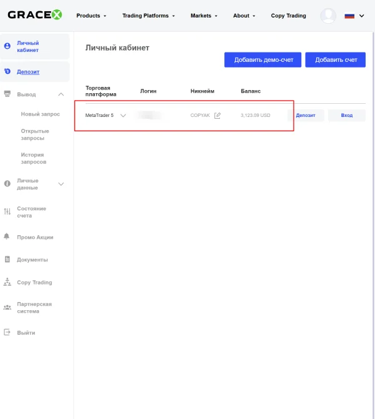
Task: Click the bell icon for Промо Акции
Action: 7,236
